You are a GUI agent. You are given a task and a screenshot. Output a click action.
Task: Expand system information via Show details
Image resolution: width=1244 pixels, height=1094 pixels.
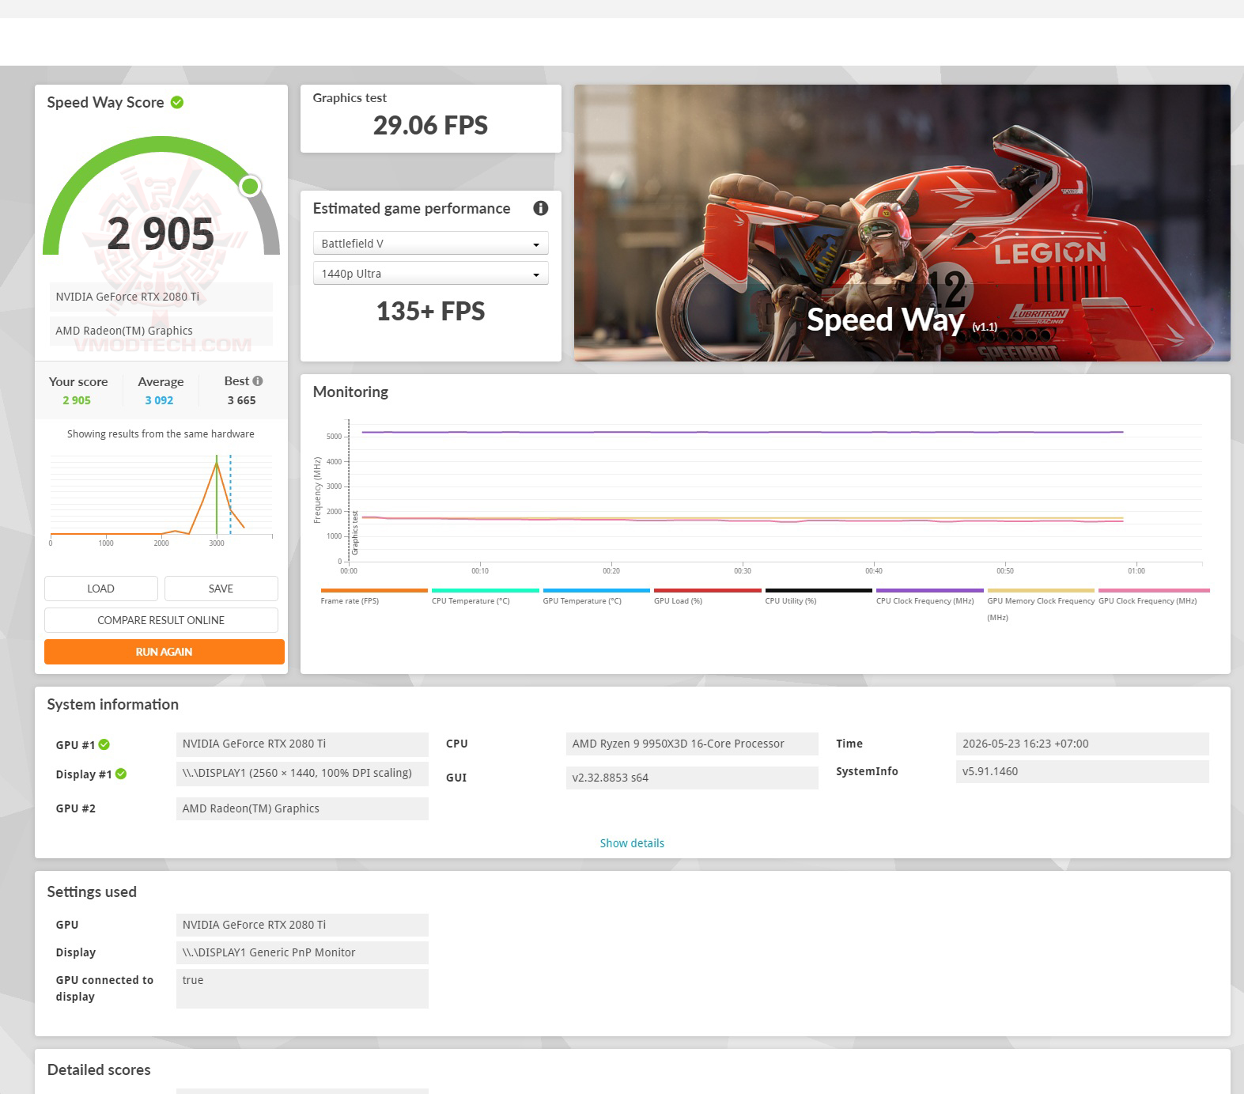[632, 843]
